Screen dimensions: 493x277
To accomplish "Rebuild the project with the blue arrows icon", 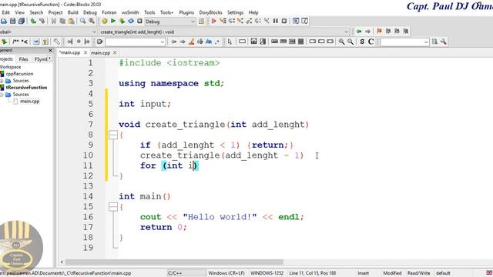I will pos(131,21).
